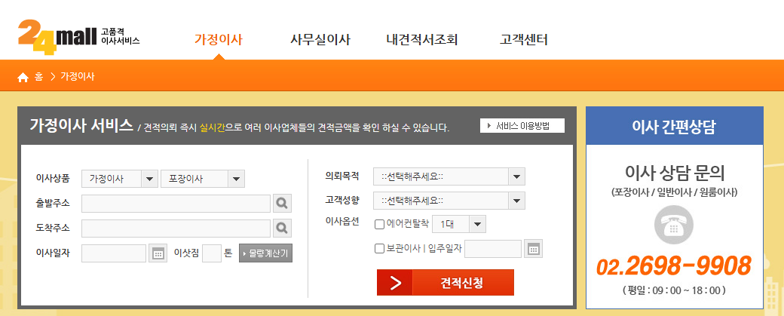
Task: Open the 물량계산기 calculator
Action: pyautogui.click(x=265, y=253)
